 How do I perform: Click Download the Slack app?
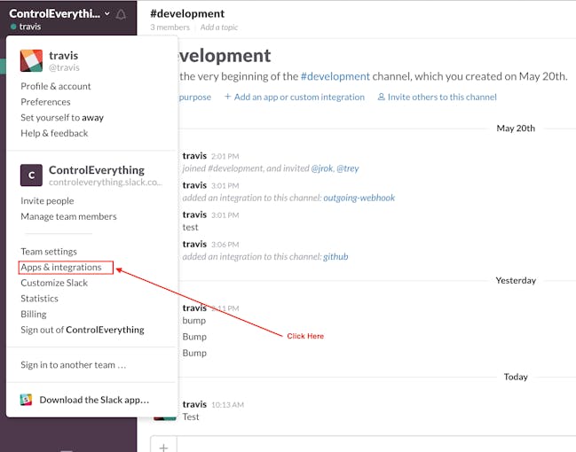94,400
